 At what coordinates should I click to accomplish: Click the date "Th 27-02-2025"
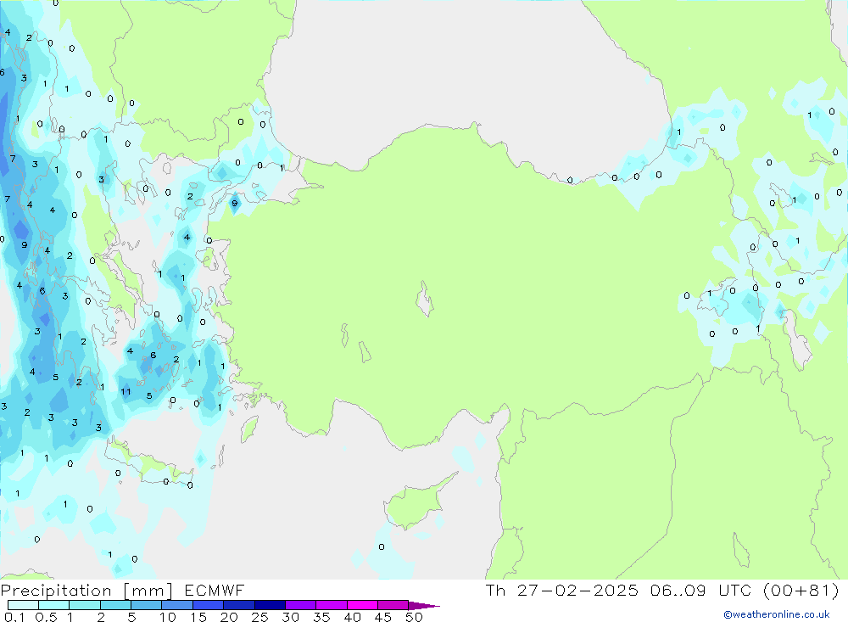click(562, 590)
